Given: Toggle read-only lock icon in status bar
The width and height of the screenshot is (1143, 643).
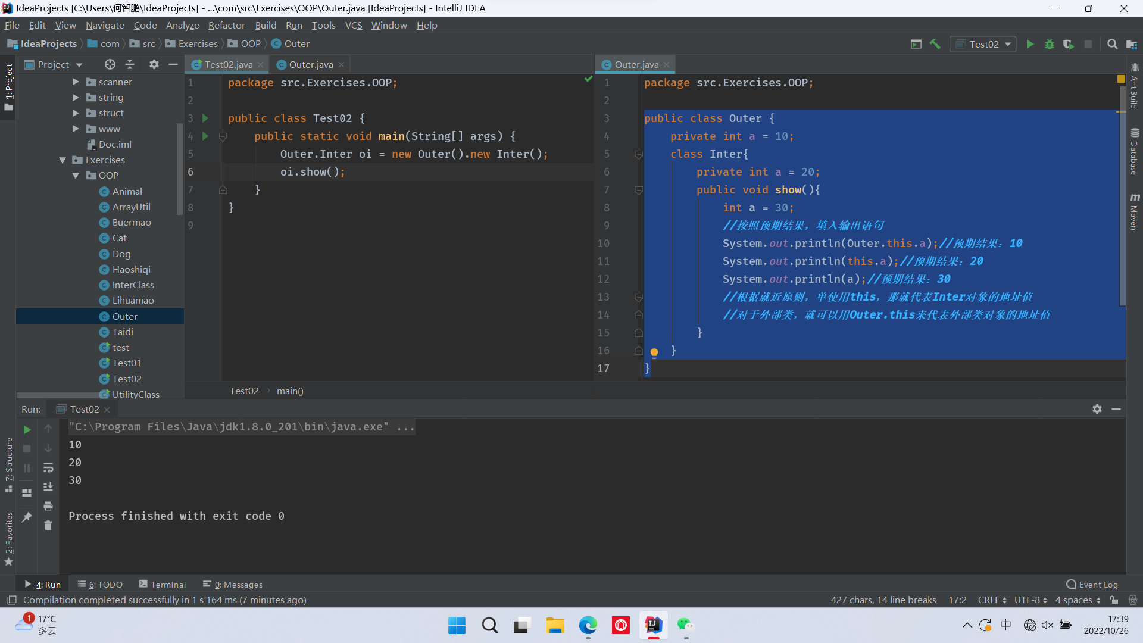Looking at the screenshot, I should [x=1114, y=600].
